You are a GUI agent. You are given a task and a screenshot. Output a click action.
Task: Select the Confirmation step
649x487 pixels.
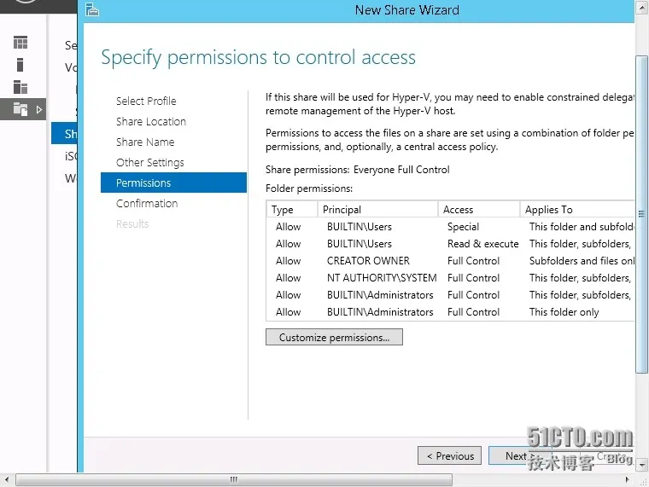pyautogui.click(x=147, y=203)
